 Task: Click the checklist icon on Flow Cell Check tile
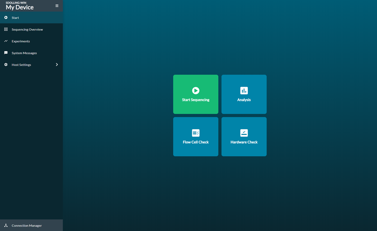(x=196, y=133)
